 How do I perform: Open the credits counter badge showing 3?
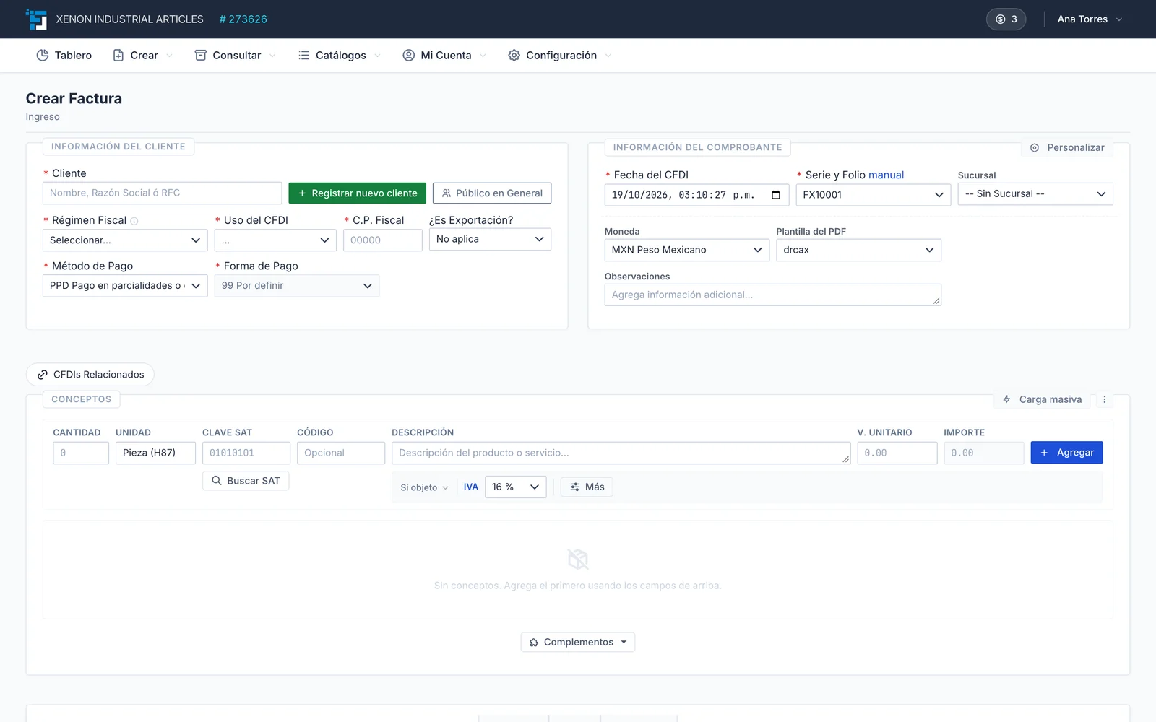click(1006, 19)
